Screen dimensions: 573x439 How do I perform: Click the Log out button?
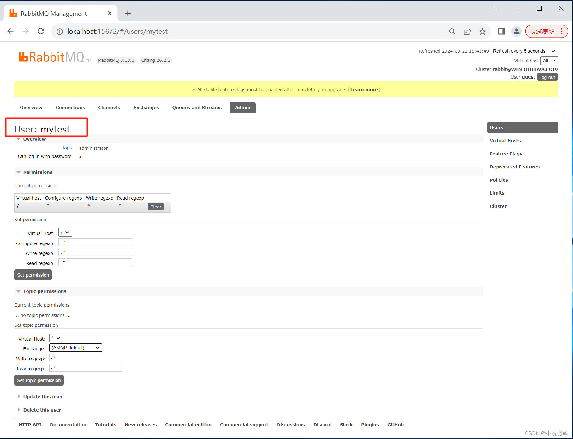click(x=547, y=77)
